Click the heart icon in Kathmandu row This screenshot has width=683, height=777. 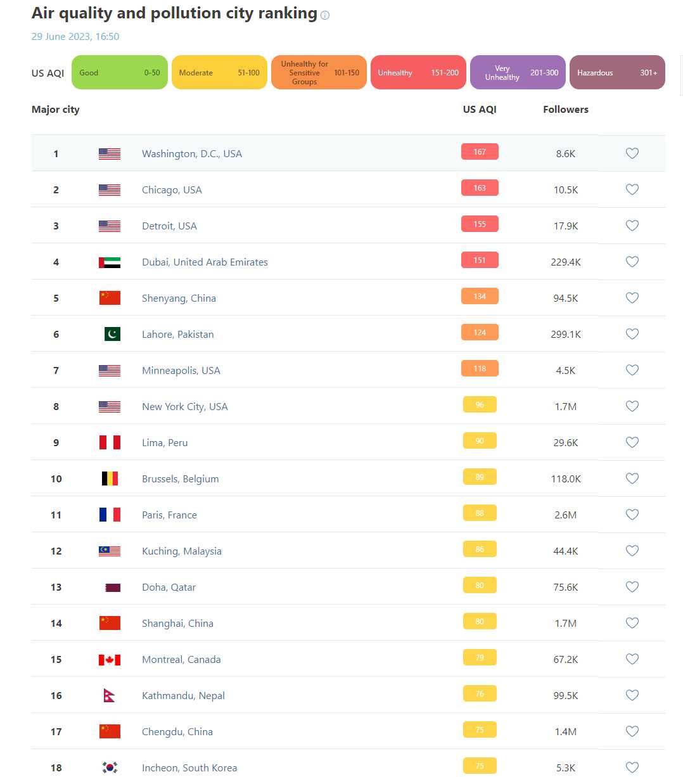tap(632, 695)
